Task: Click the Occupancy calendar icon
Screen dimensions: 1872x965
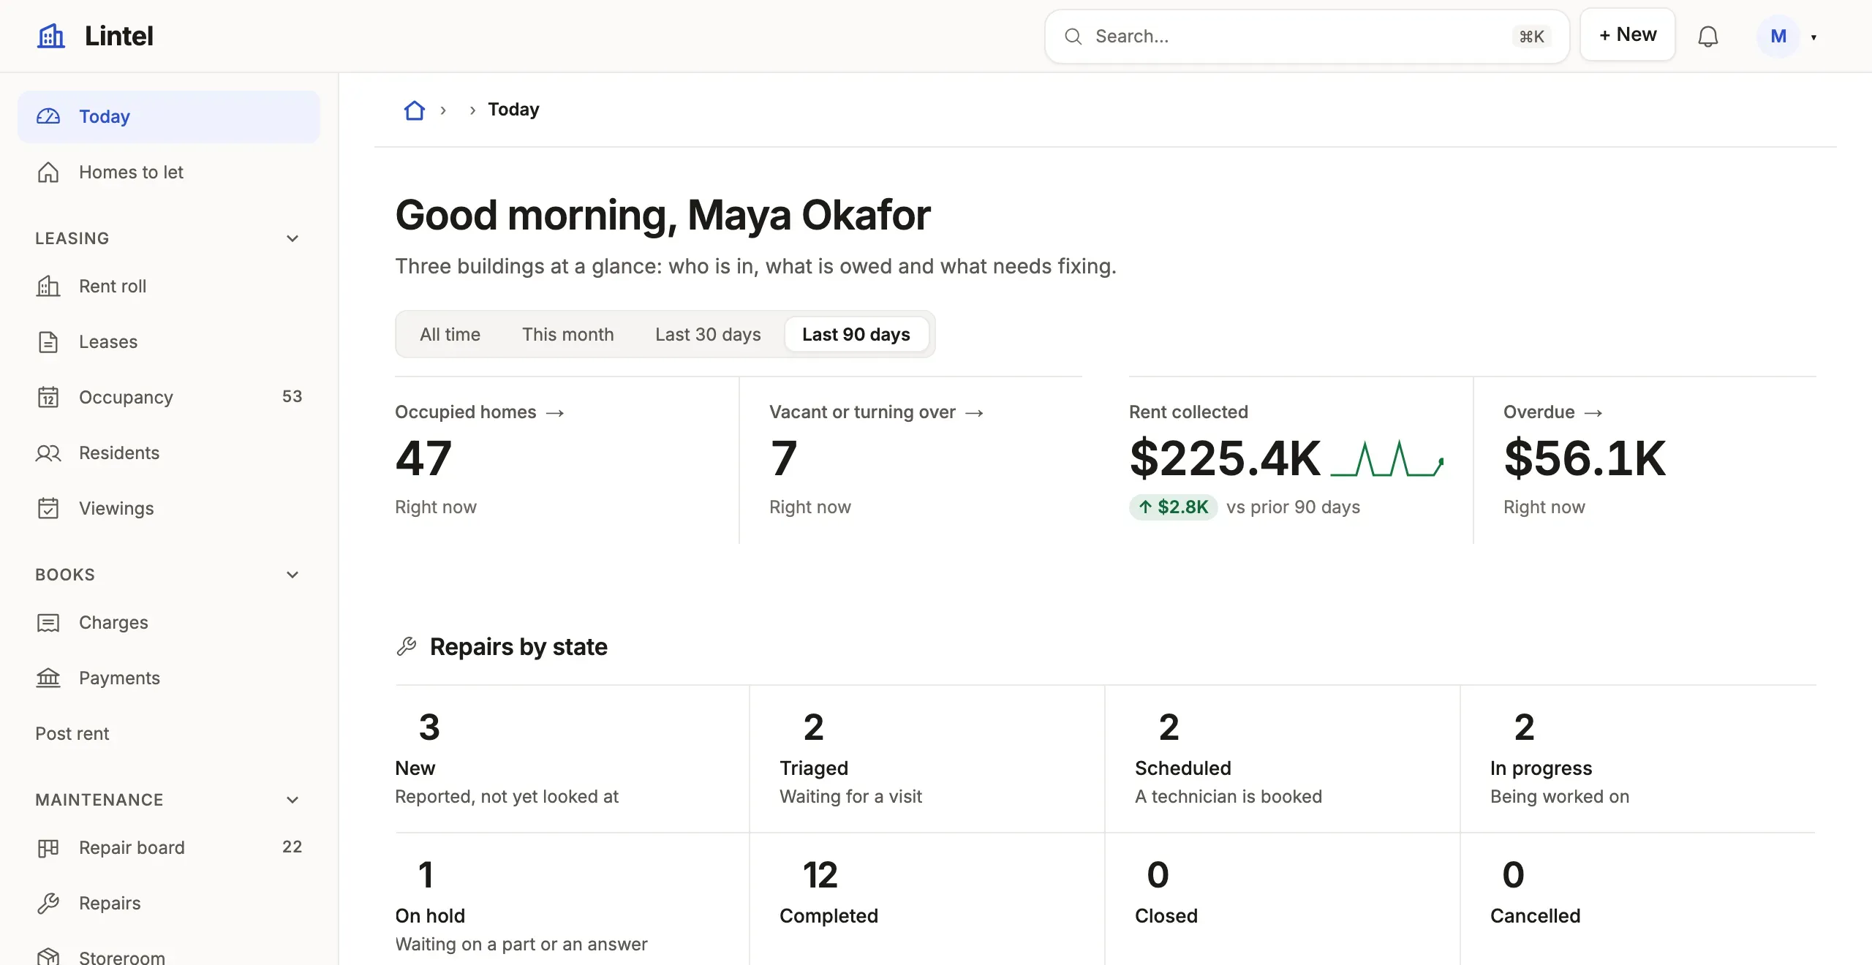Action: pyautogui.click(x=48, y=397)
